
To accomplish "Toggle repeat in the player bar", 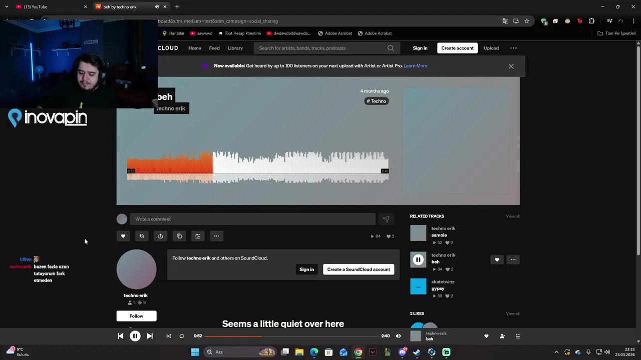I will click(182, 336).
